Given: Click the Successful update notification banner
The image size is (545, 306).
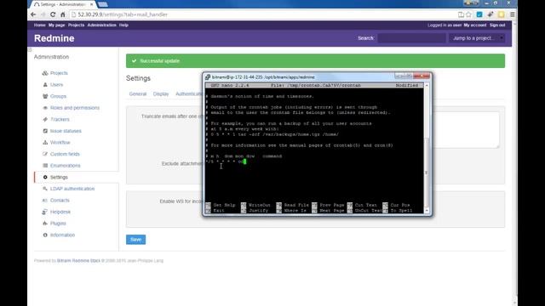Looking at the screenshot, I should tap(315, 61).
